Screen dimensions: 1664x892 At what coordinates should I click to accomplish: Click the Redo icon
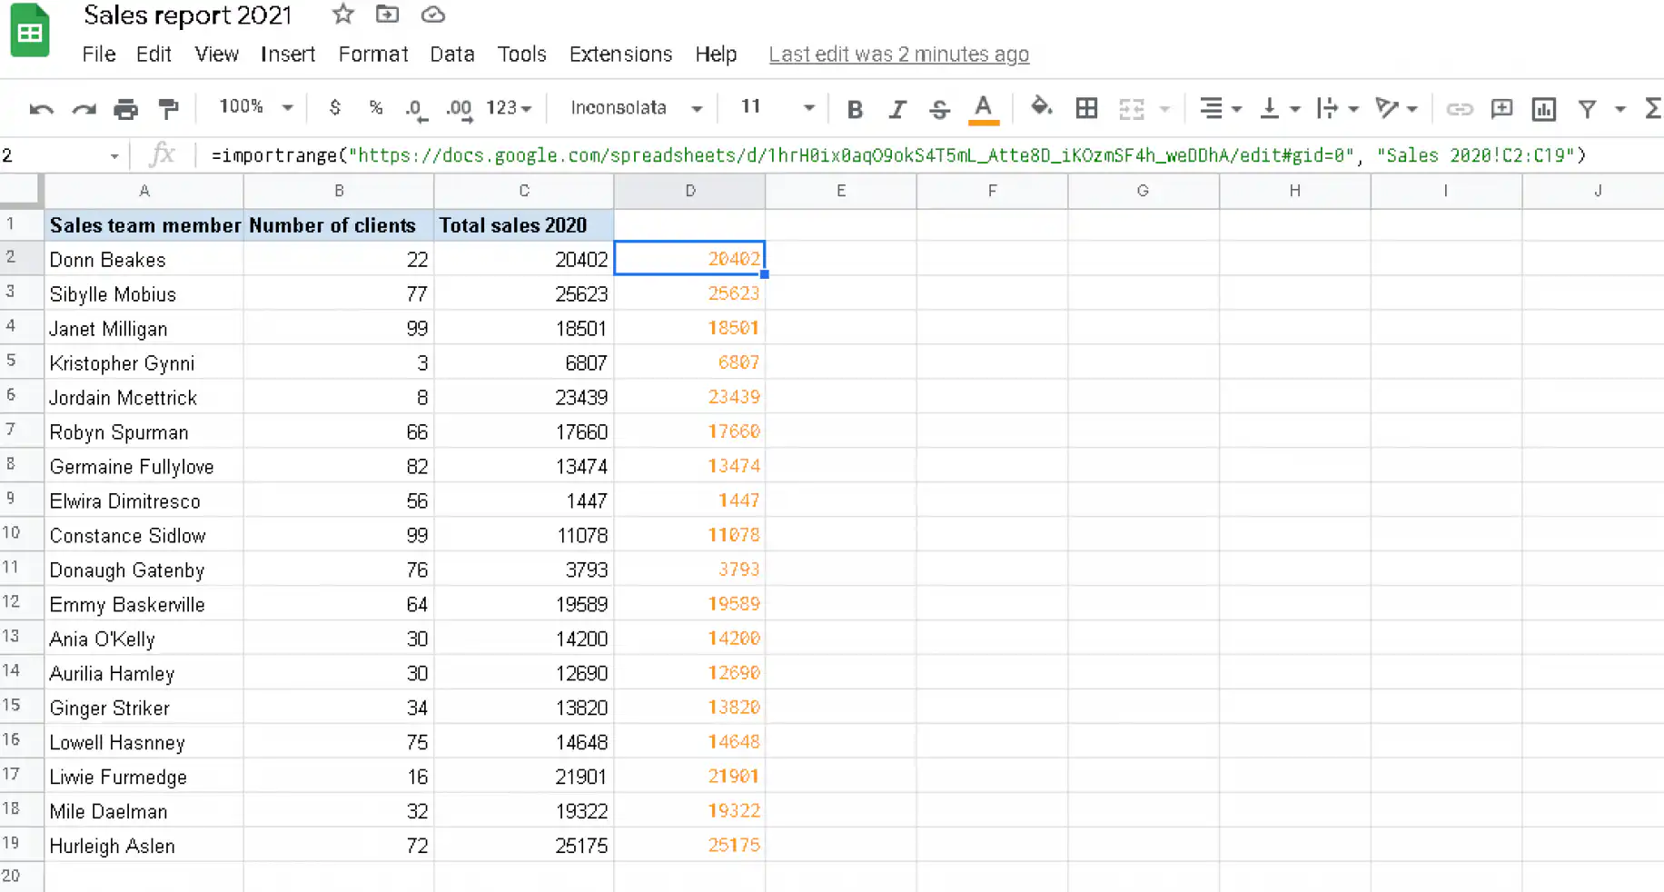point(84,109)
